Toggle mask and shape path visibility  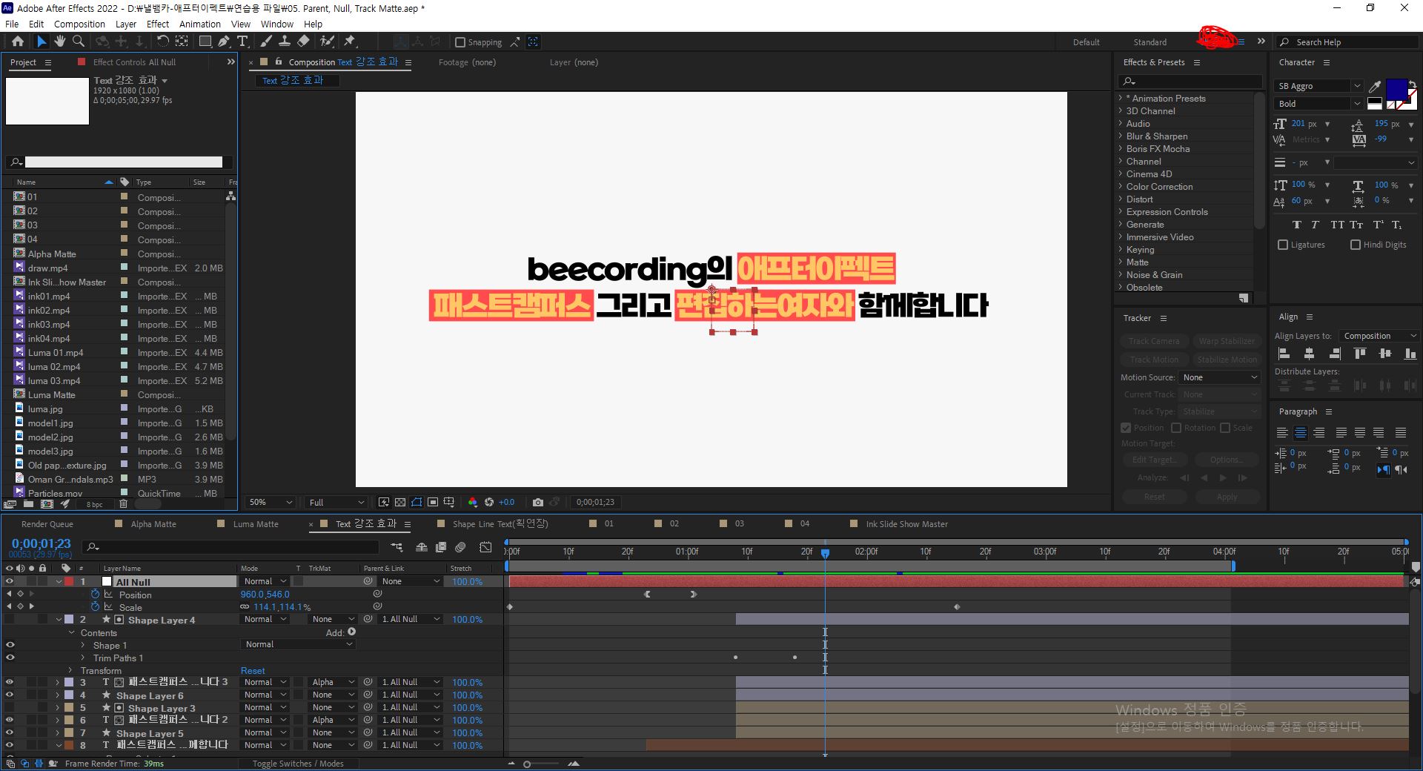417,502
